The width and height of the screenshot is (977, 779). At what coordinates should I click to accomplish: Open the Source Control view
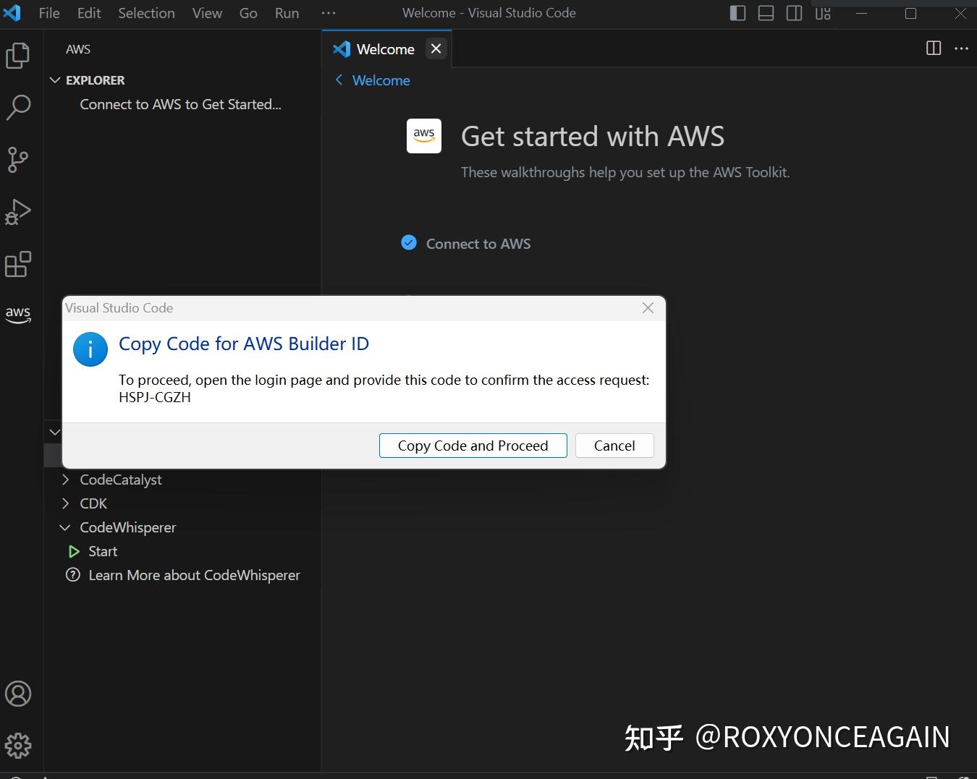click(x=18, y=160)
